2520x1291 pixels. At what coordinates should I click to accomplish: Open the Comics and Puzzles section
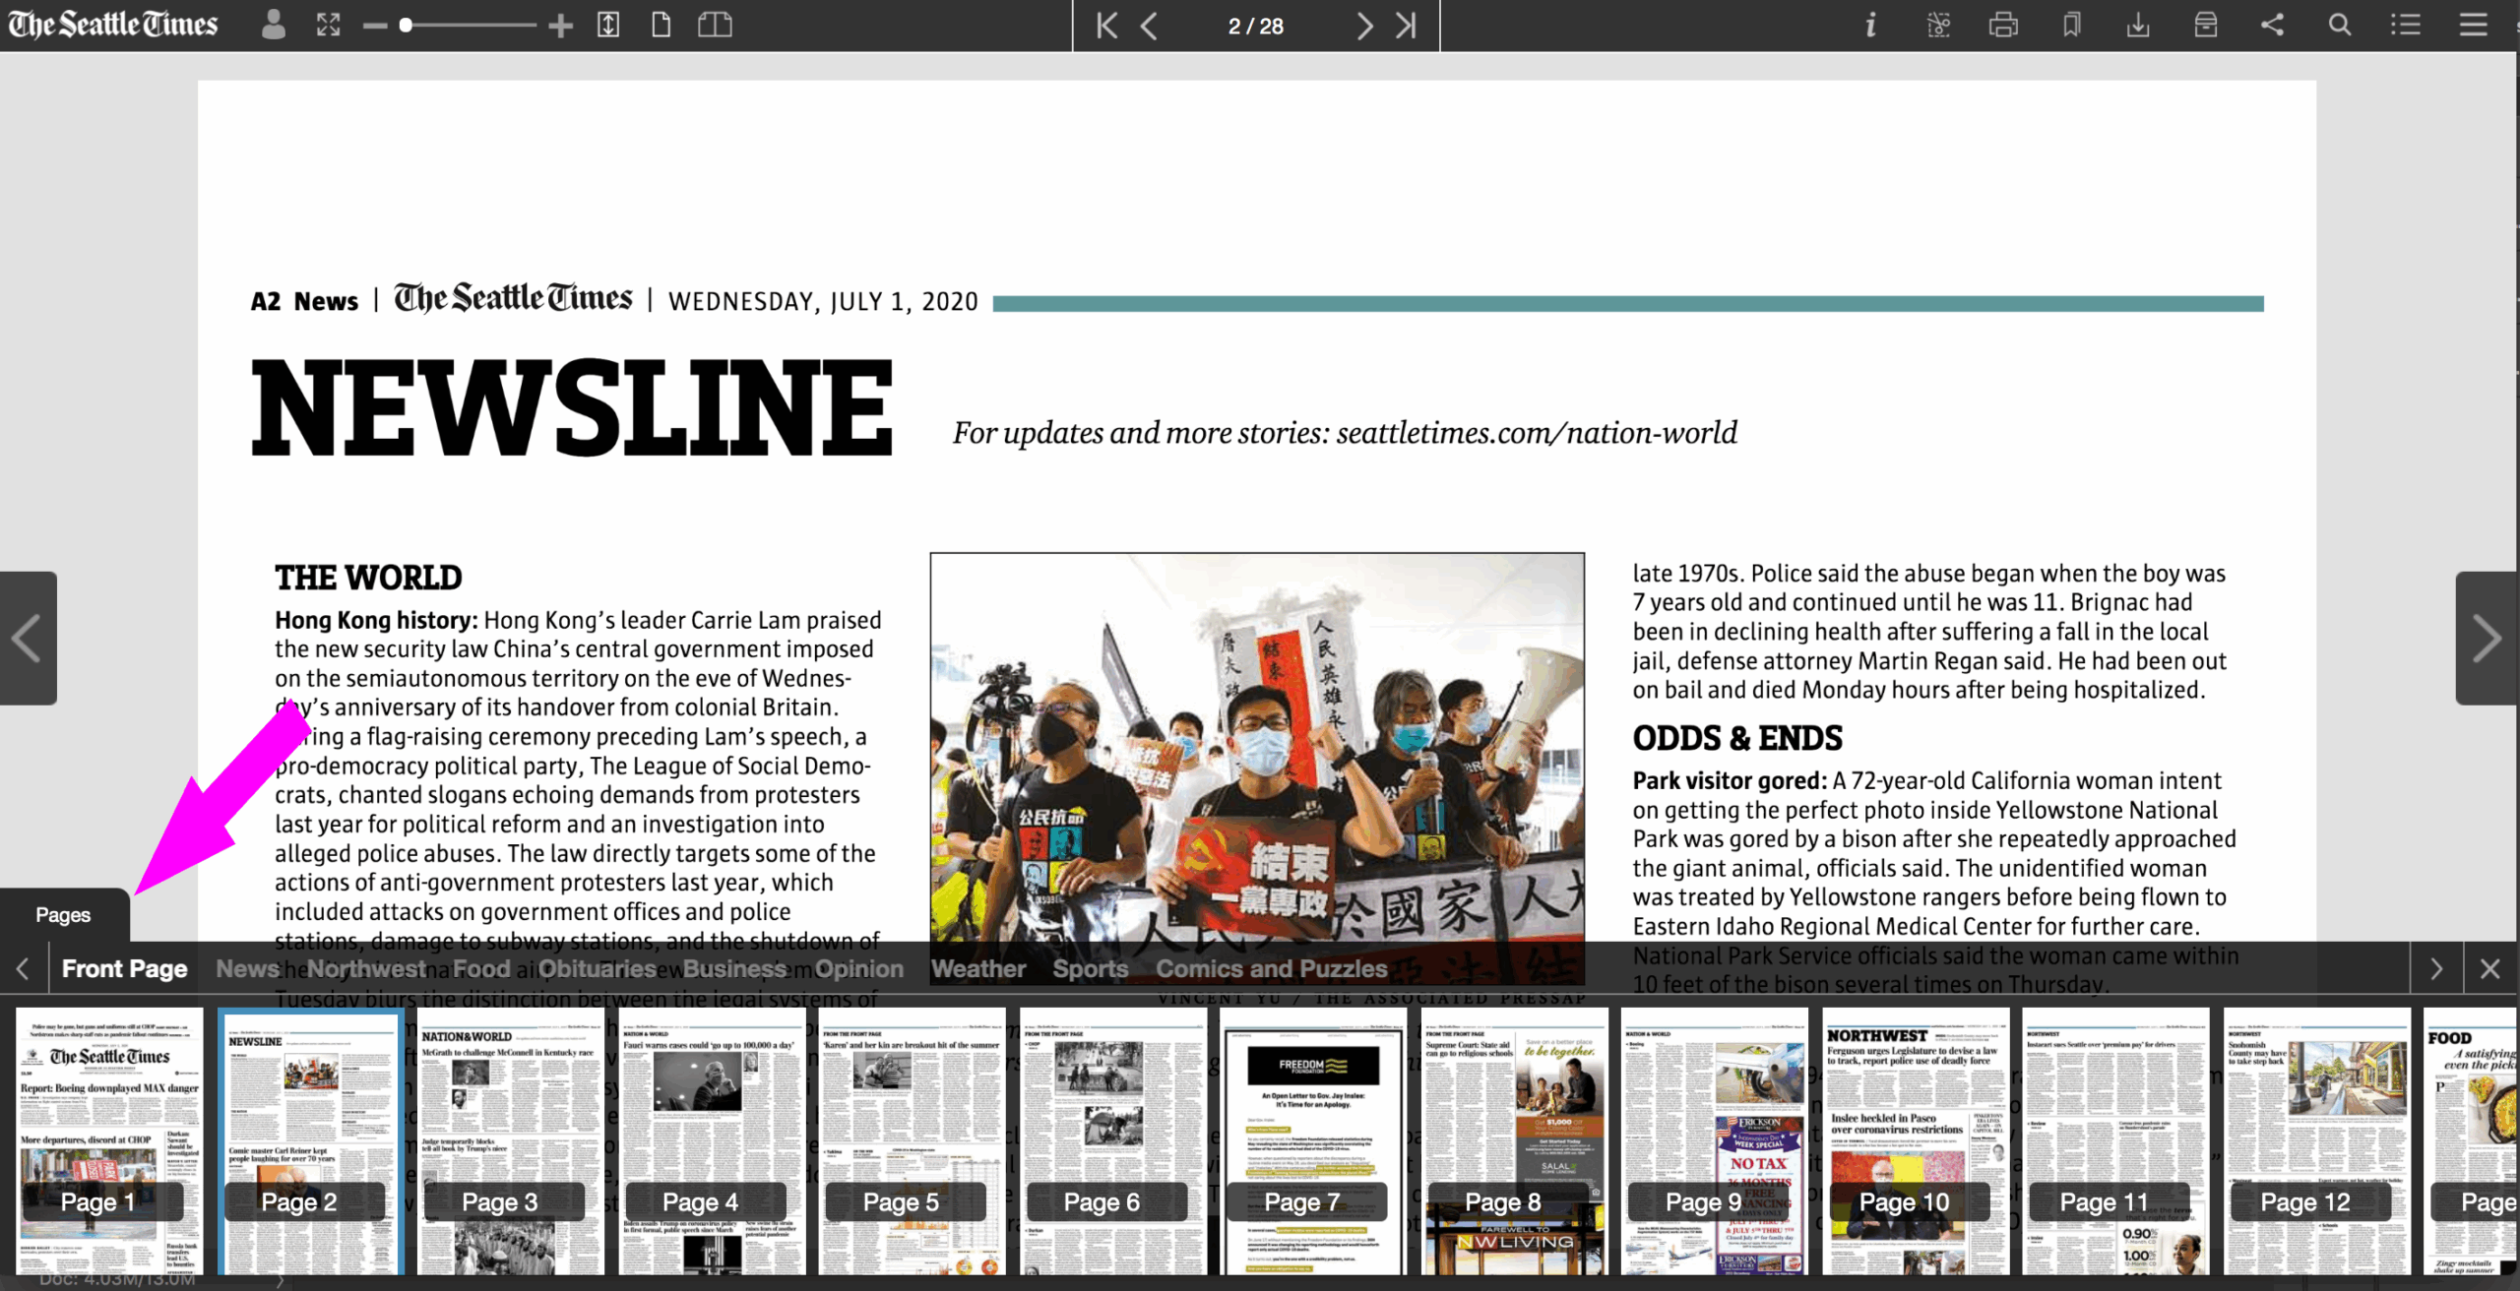(x=1274, y=968)
